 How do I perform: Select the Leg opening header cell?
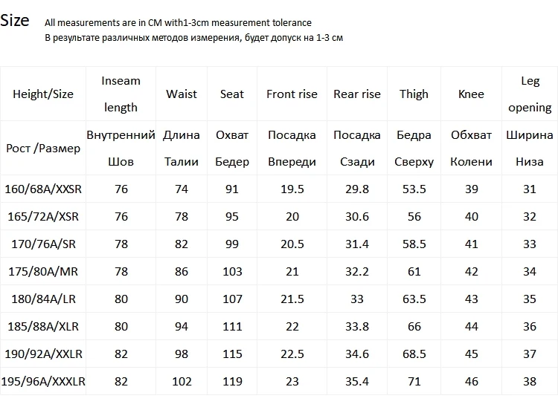coord(530,94)
